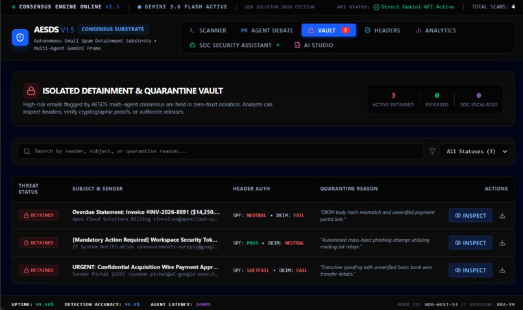
Task: Click the Detection Accuracy stat
Action: coord(102,304)
